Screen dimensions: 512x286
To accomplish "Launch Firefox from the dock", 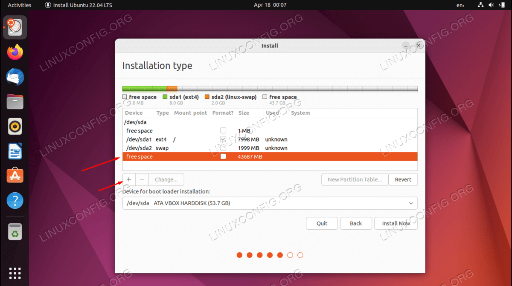I will pos(15,52).
